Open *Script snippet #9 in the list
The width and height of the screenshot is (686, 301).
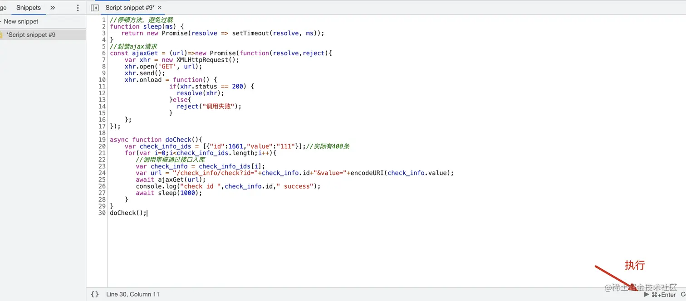[31, 34]
